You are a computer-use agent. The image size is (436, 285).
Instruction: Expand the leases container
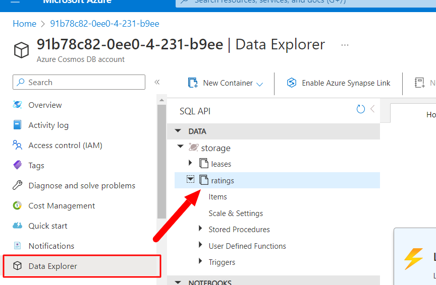pos(190,163)
